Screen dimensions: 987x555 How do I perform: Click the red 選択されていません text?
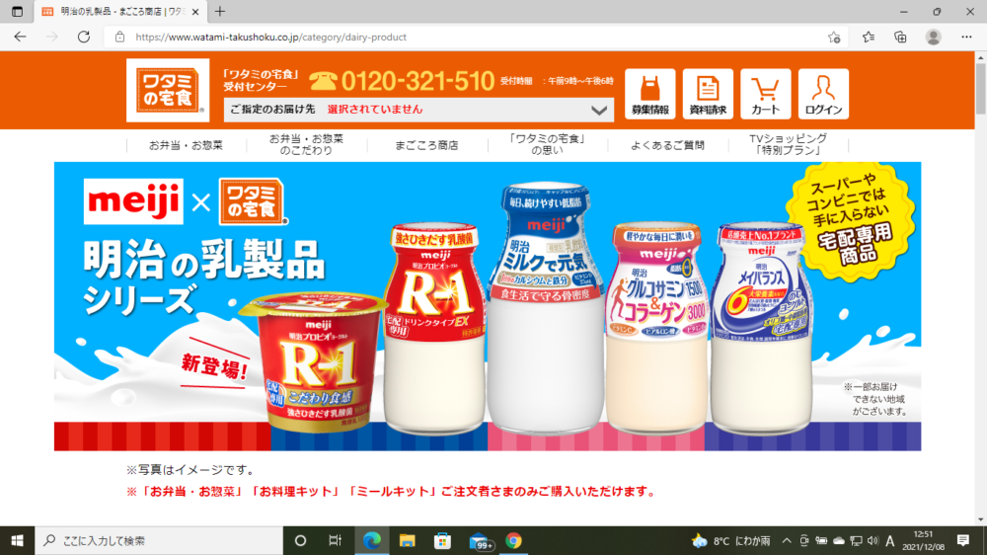375,109
